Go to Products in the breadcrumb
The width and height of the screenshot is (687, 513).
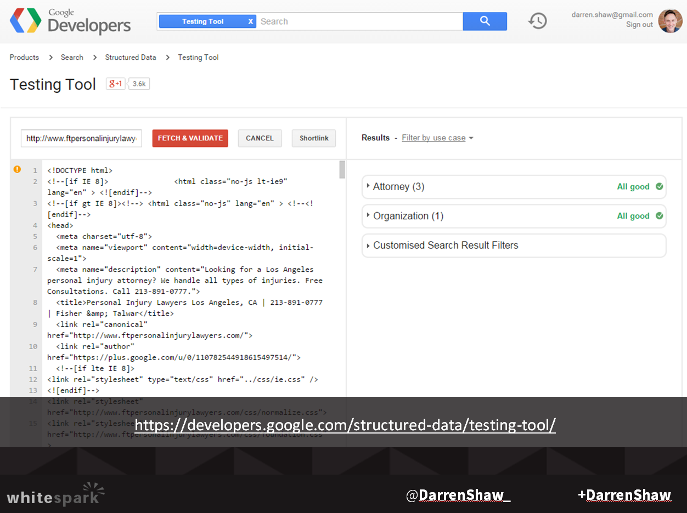(24, 58)
